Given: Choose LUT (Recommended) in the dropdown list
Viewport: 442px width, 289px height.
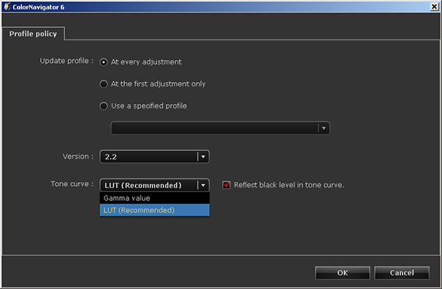Looking at the screenshot, I should 154,210.
